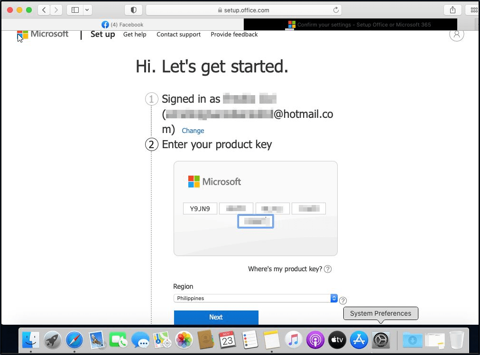Viewport: 480px width, 355px height.
Task: Show the tab overview grid
Action: [x=473, y=10]
